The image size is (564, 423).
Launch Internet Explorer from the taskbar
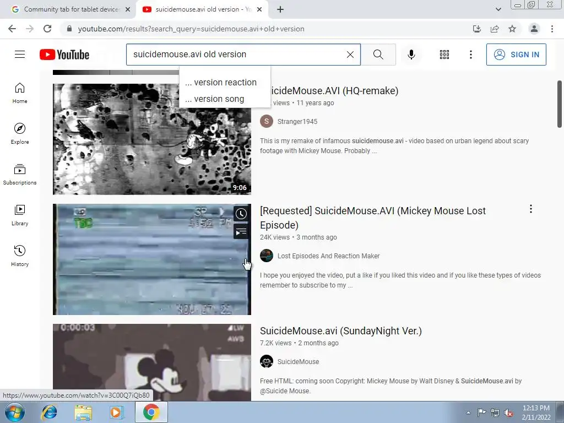pos(49,412)
